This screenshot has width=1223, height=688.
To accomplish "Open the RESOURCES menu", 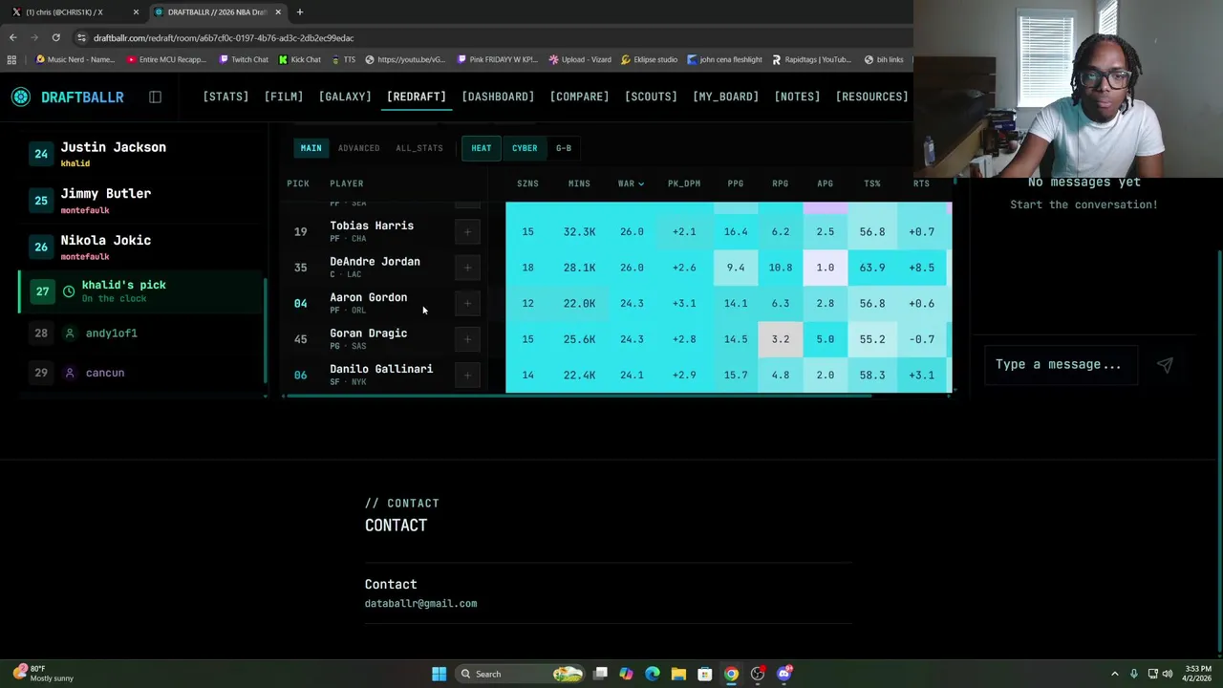I will [871, 97].
